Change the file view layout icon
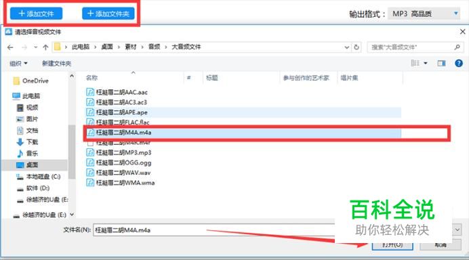The image size is (469, 260). [x=415, y=63]
